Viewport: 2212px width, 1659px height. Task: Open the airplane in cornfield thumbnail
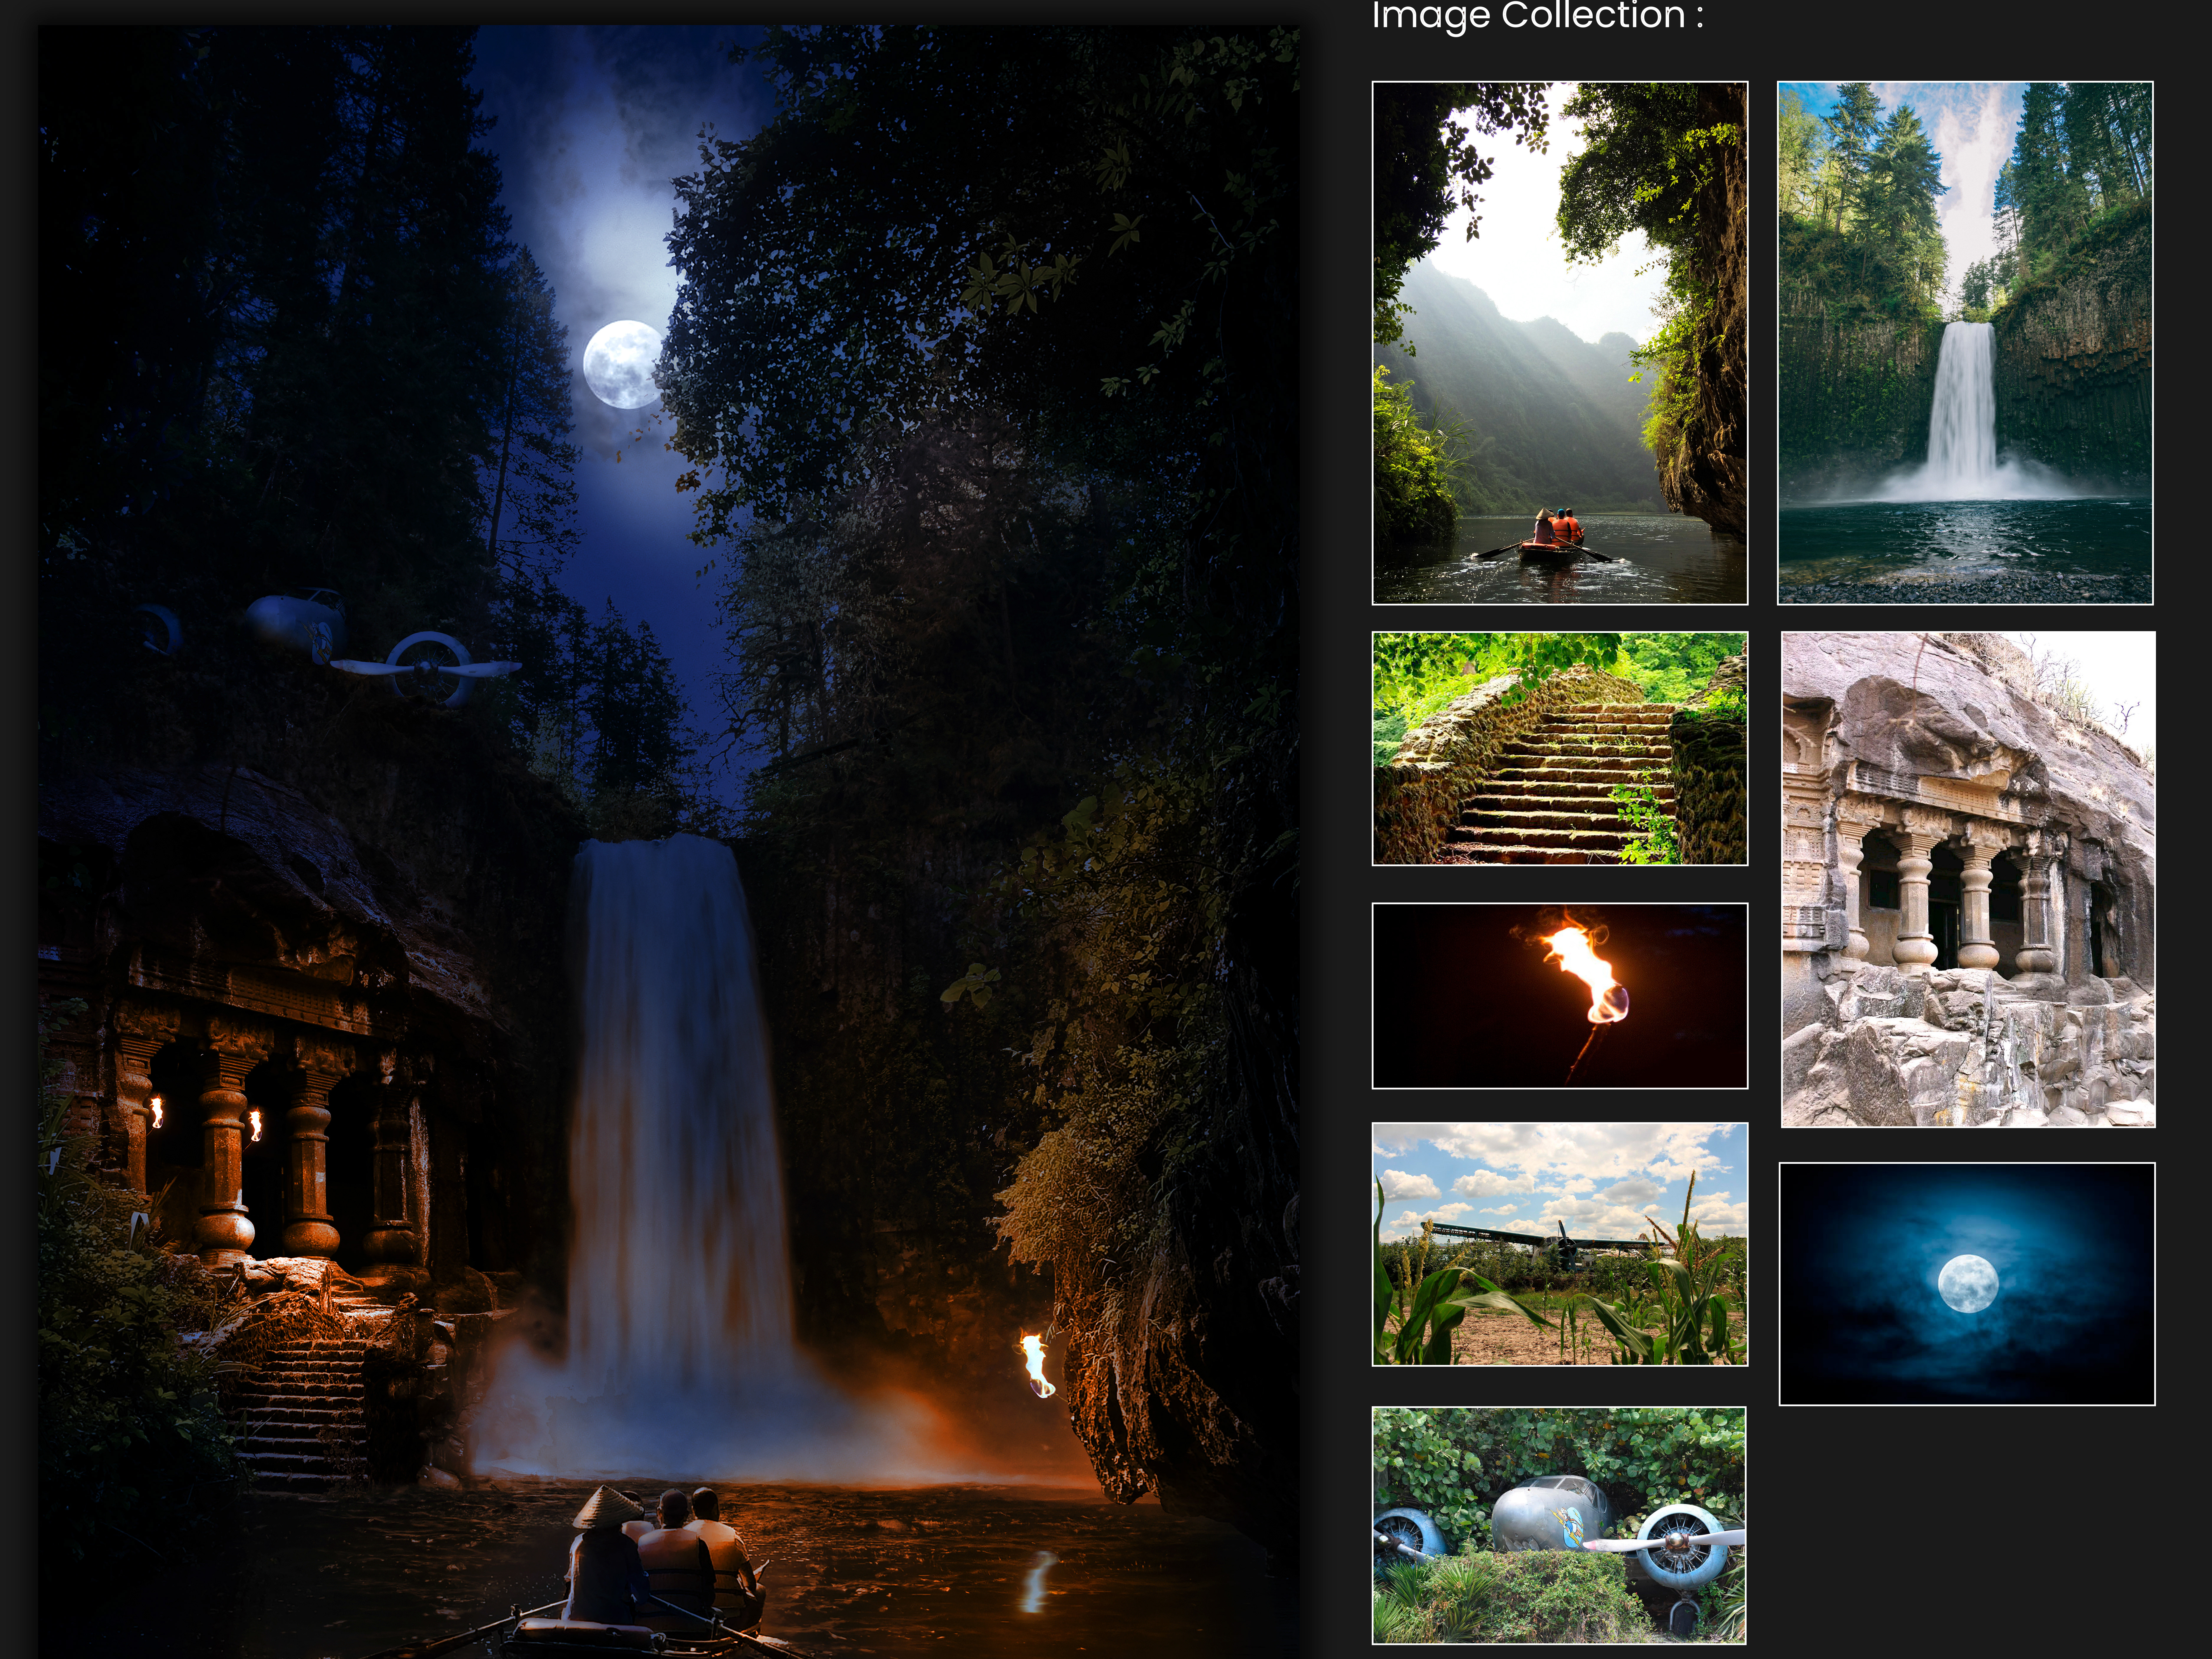coord(1560,1244)
